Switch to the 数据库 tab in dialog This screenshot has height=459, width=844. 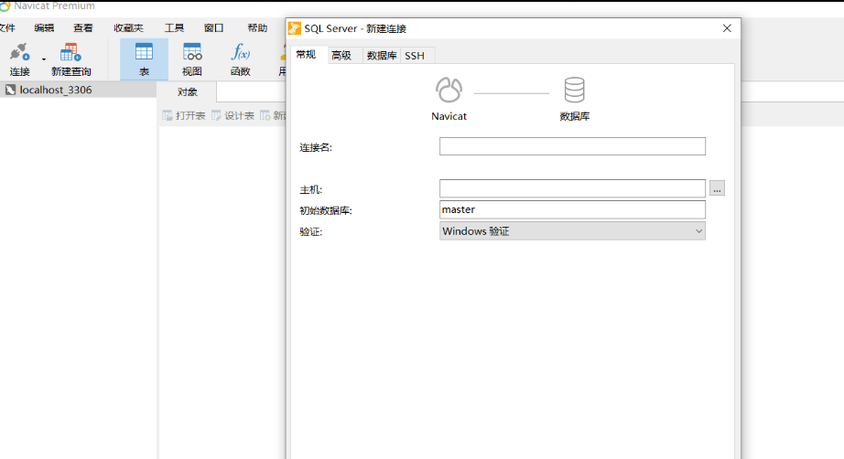point(382,56)
